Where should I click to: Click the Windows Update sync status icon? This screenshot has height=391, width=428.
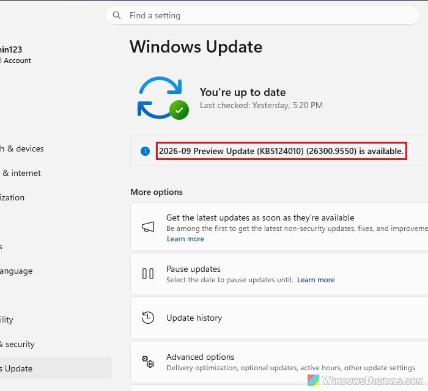coord(163,98)
